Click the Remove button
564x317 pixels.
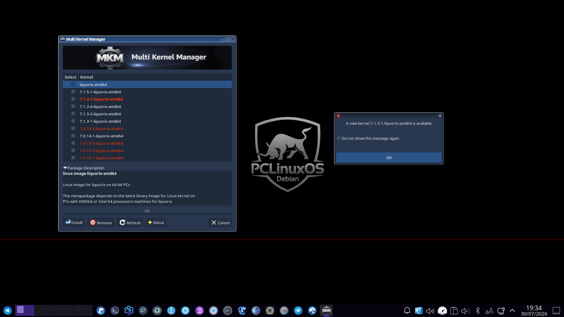coord(100,222)
